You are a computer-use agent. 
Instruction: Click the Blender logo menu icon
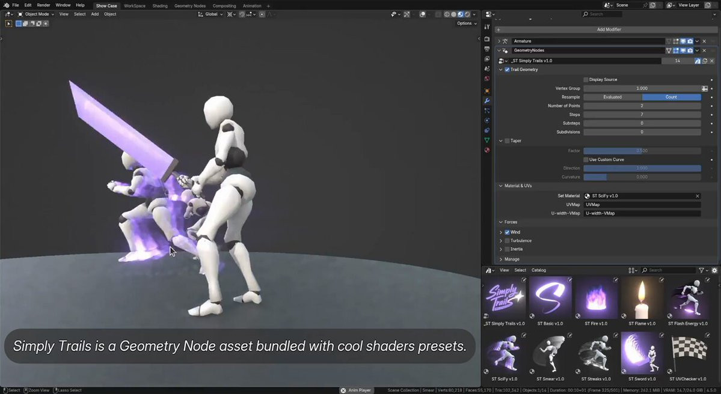pos(6,5)
